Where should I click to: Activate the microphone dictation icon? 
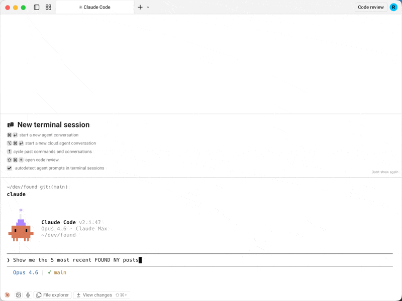tap(28, 295)
